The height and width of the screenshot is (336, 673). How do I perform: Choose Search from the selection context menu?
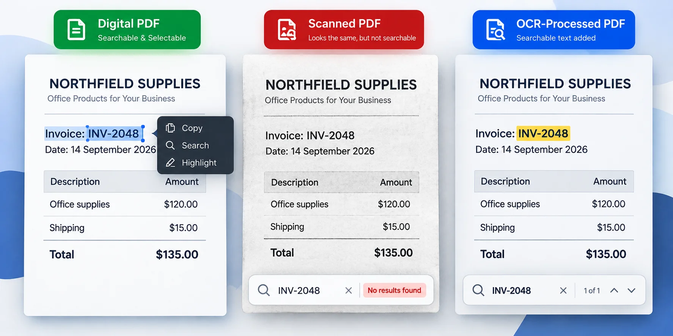[x=195, y=145]
